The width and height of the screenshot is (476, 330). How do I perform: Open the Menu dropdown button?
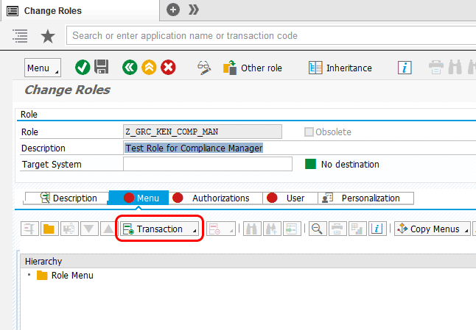(x=43, y=68)
